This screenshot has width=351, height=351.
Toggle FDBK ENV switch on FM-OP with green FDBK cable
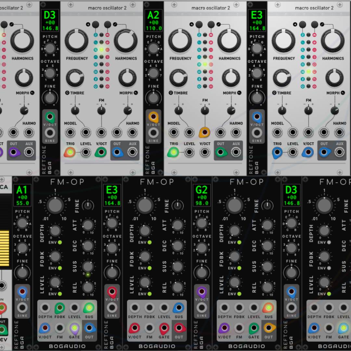click(60, 268)
